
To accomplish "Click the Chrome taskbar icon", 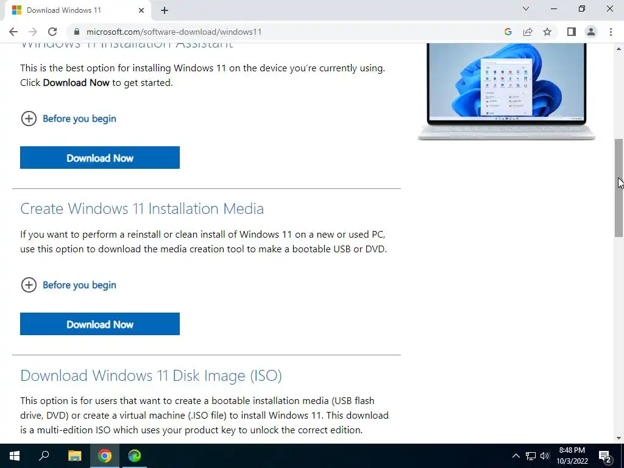I will (x=105, y=456).
